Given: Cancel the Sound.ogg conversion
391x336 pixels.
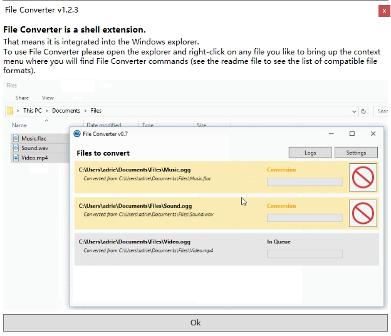Looking at the screenshot, I should tap(363, 213).
